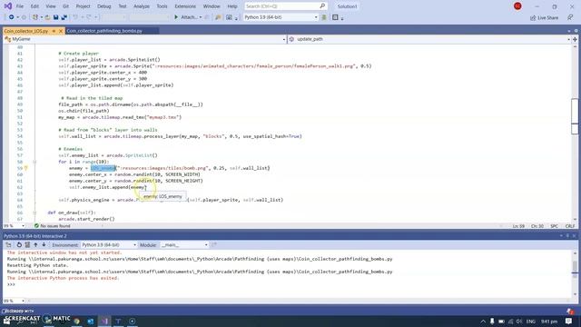Toggle pin on Coin_collector_LOS.py tab
The image size is (581, 327).
pos(54,31)
